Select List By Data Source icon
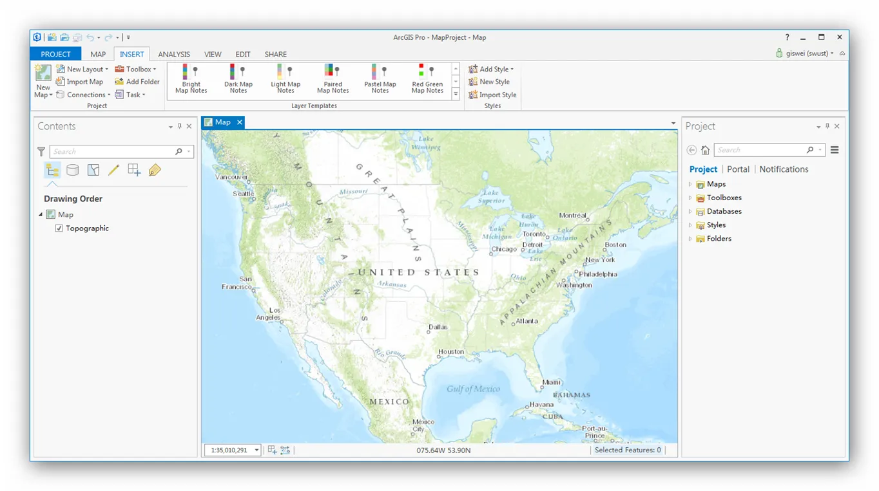Viewport: 879px width, 491px height. coord(73,170)
